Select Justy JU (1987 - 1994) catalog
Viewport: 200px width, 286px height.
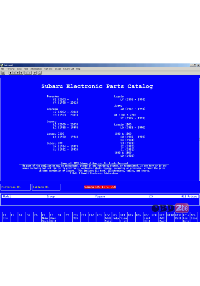[133, 109]
